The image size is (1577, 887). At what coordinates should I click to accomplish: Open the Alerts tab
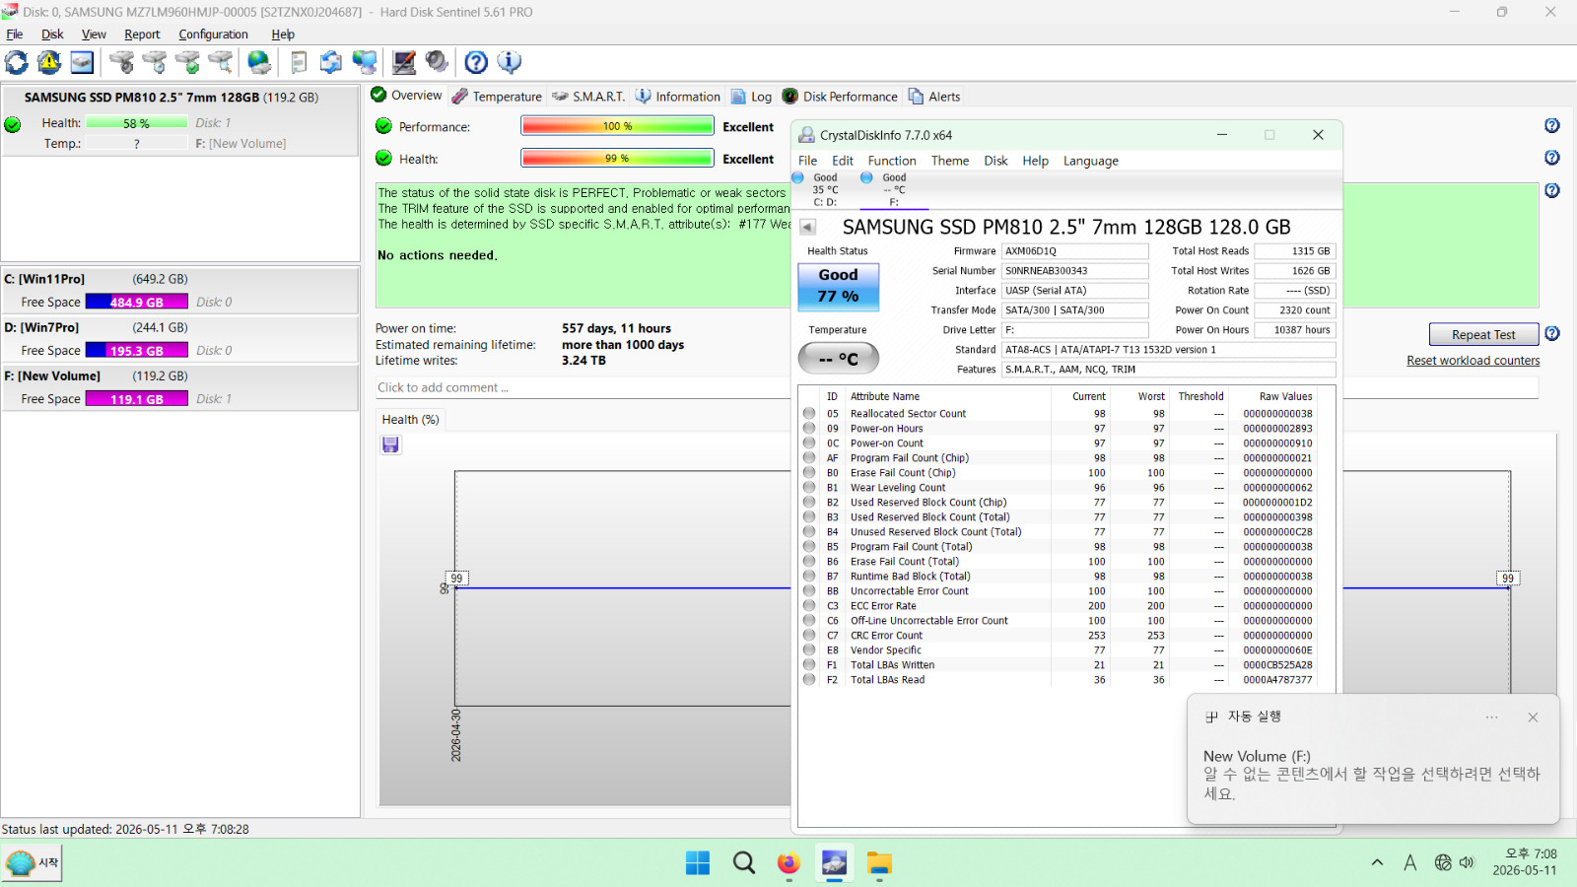pos(934,97)
